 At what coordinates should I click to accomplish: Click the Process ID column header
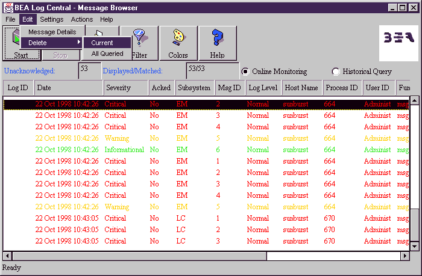point(342,88)
